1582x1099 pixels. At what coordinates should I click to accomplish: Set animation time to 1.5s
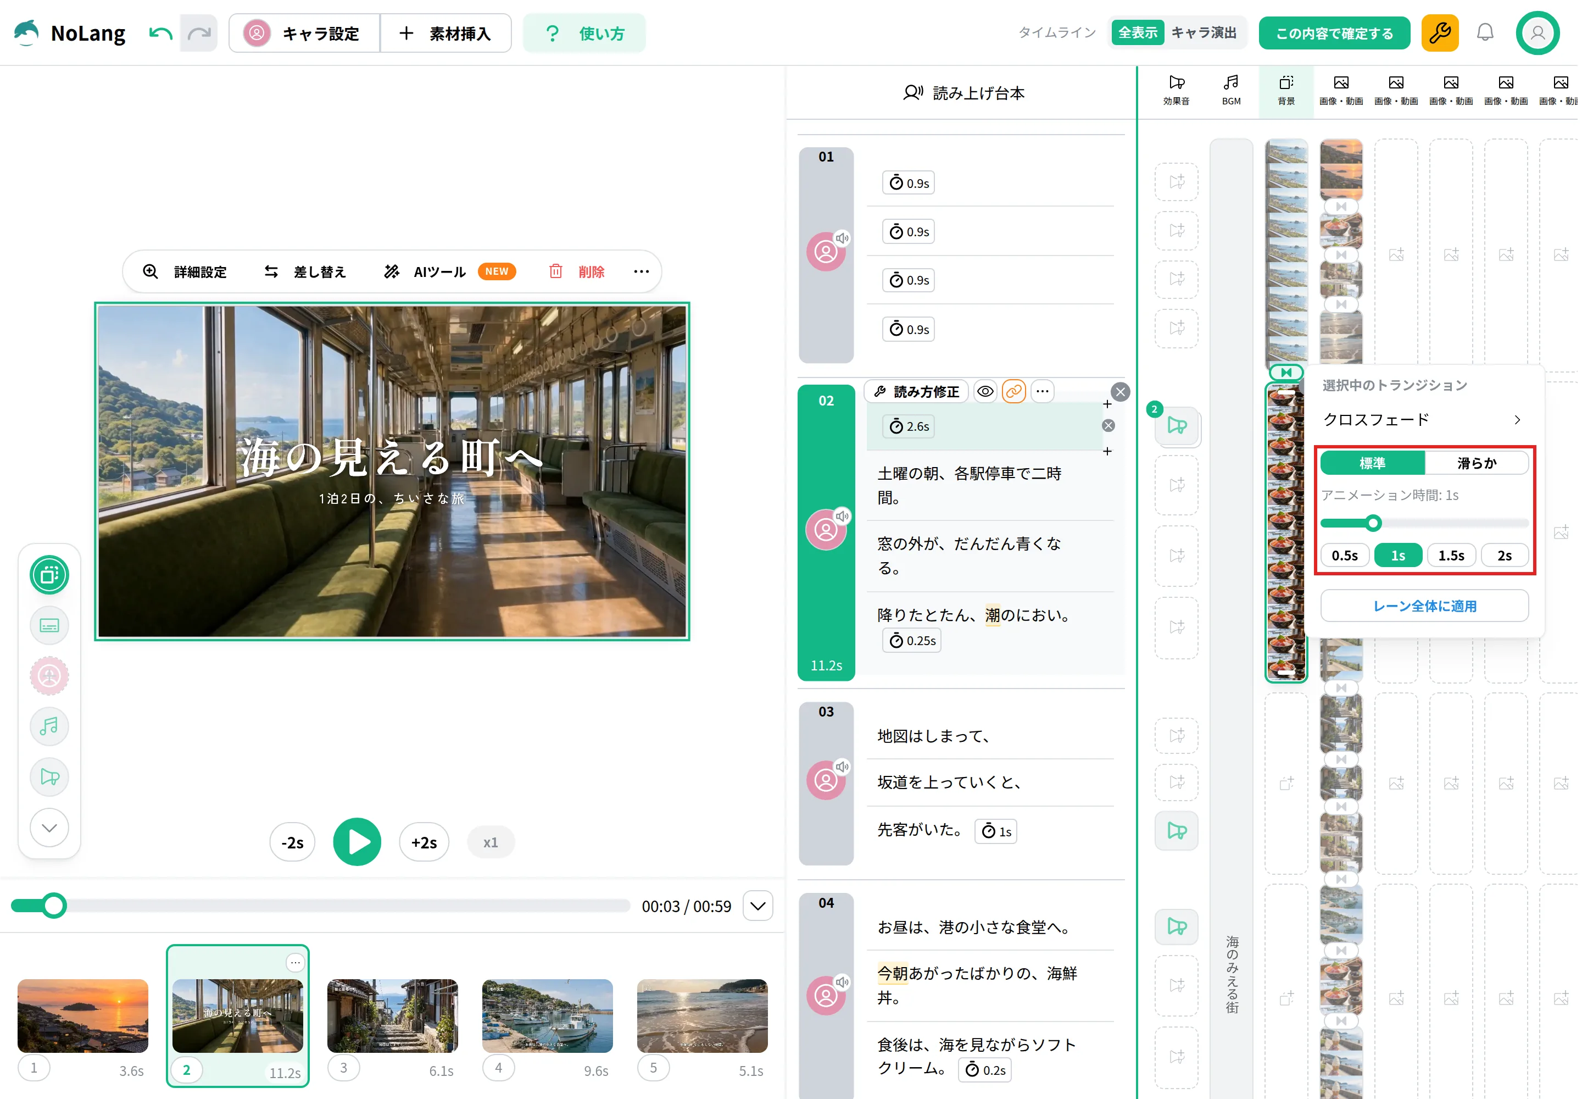coord(1451,555)
